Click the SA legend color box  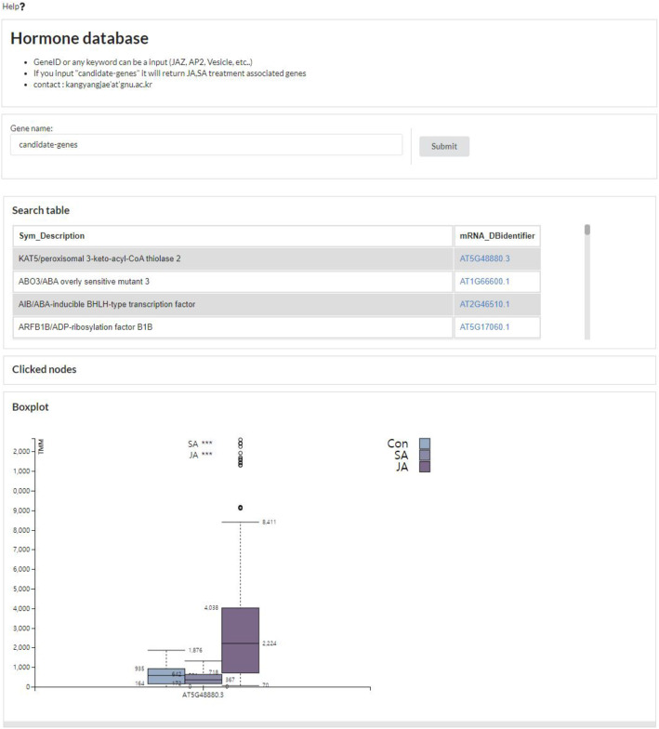[x=425, y=455]
